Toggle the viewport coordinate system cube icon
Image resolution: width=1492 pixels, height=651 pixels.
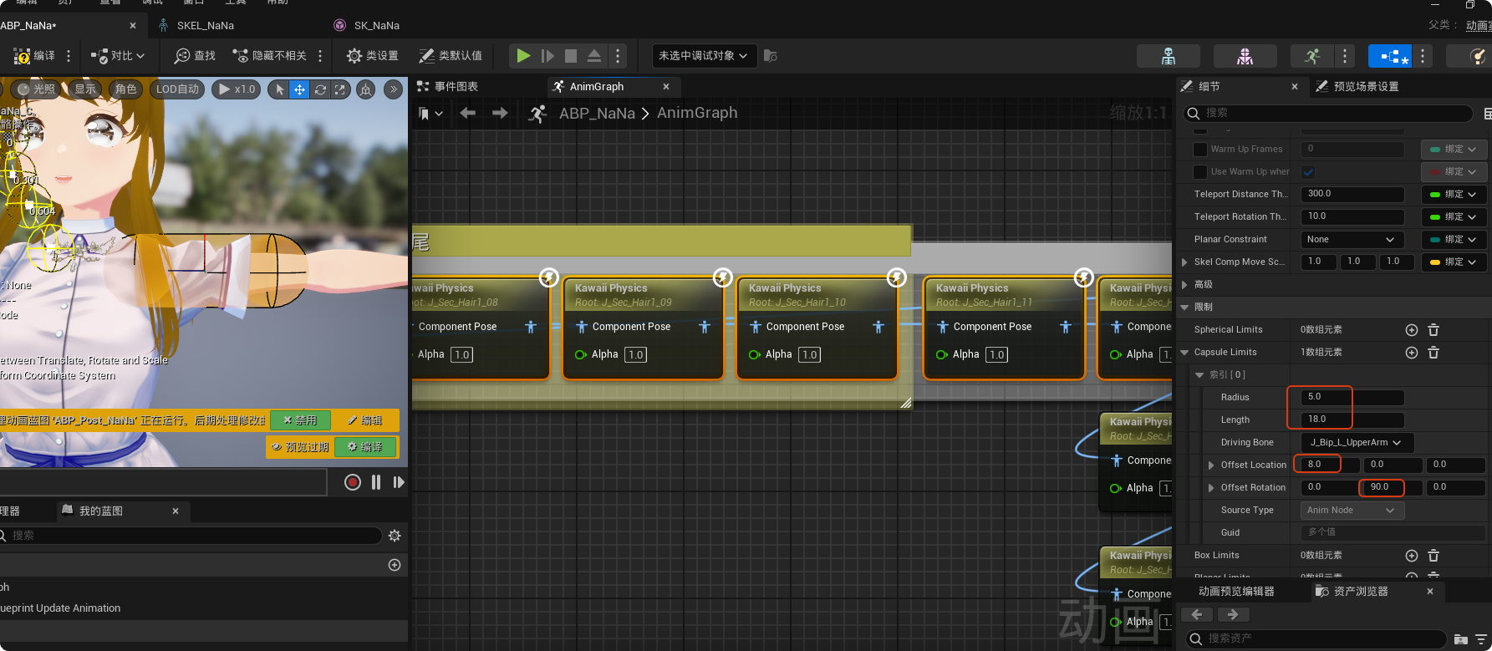point(365,89)
